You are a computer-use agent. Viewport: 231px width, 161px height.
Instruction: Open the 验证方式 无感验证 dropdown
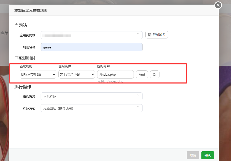92,108
